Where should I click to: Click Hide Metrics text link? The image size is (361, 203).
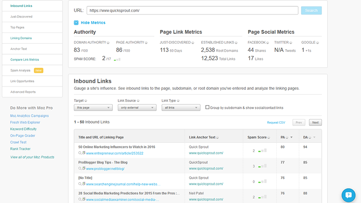[x=93, y=23]
